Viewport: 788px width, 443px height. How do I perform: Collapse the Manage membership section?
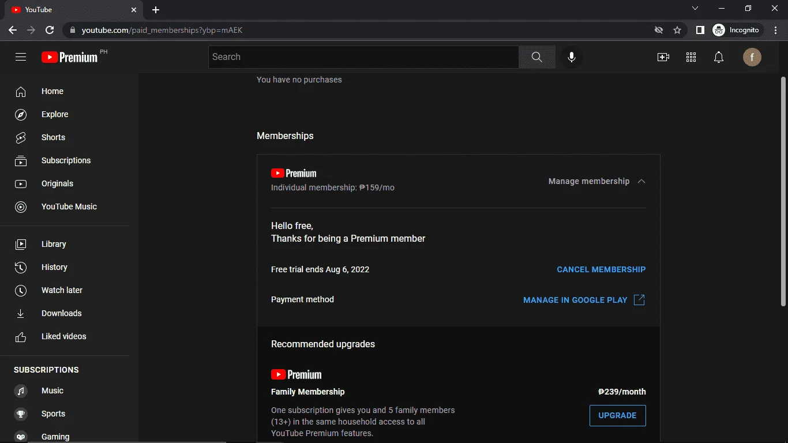point(597,181)
